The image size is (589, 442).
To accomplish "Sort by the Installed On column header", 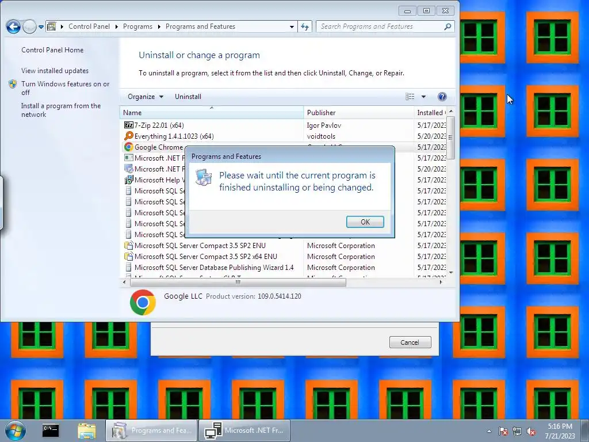I will (x=430, y=112).
